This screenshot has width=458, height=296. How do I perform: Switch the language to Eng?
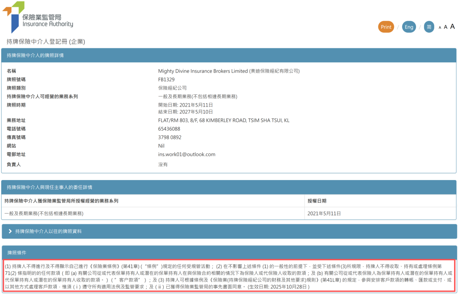409,27
